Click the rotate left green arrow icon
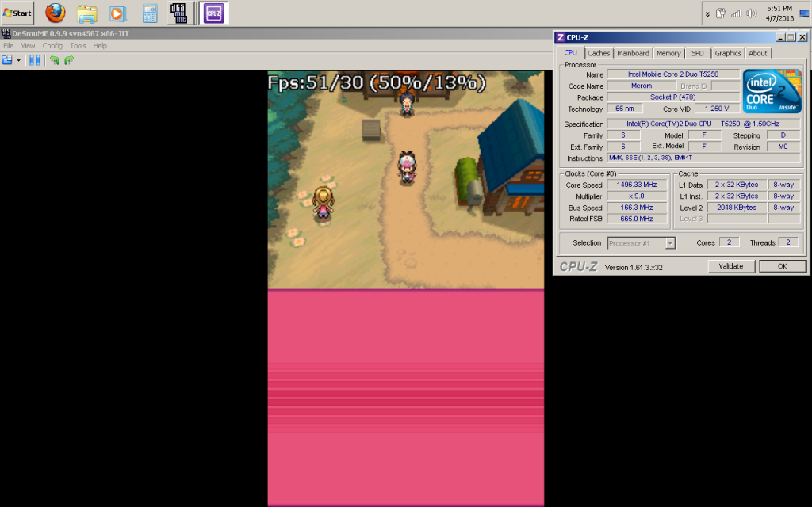 coord(55,60)
